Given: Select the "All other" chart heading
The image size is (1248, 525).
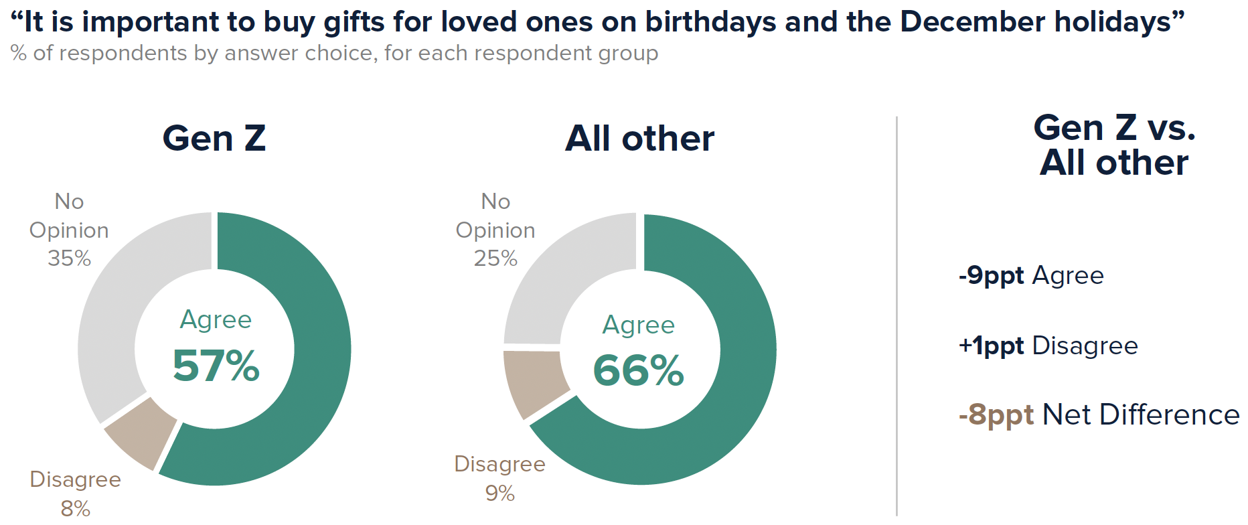Looking at the screenshot, I should [639, 139].
